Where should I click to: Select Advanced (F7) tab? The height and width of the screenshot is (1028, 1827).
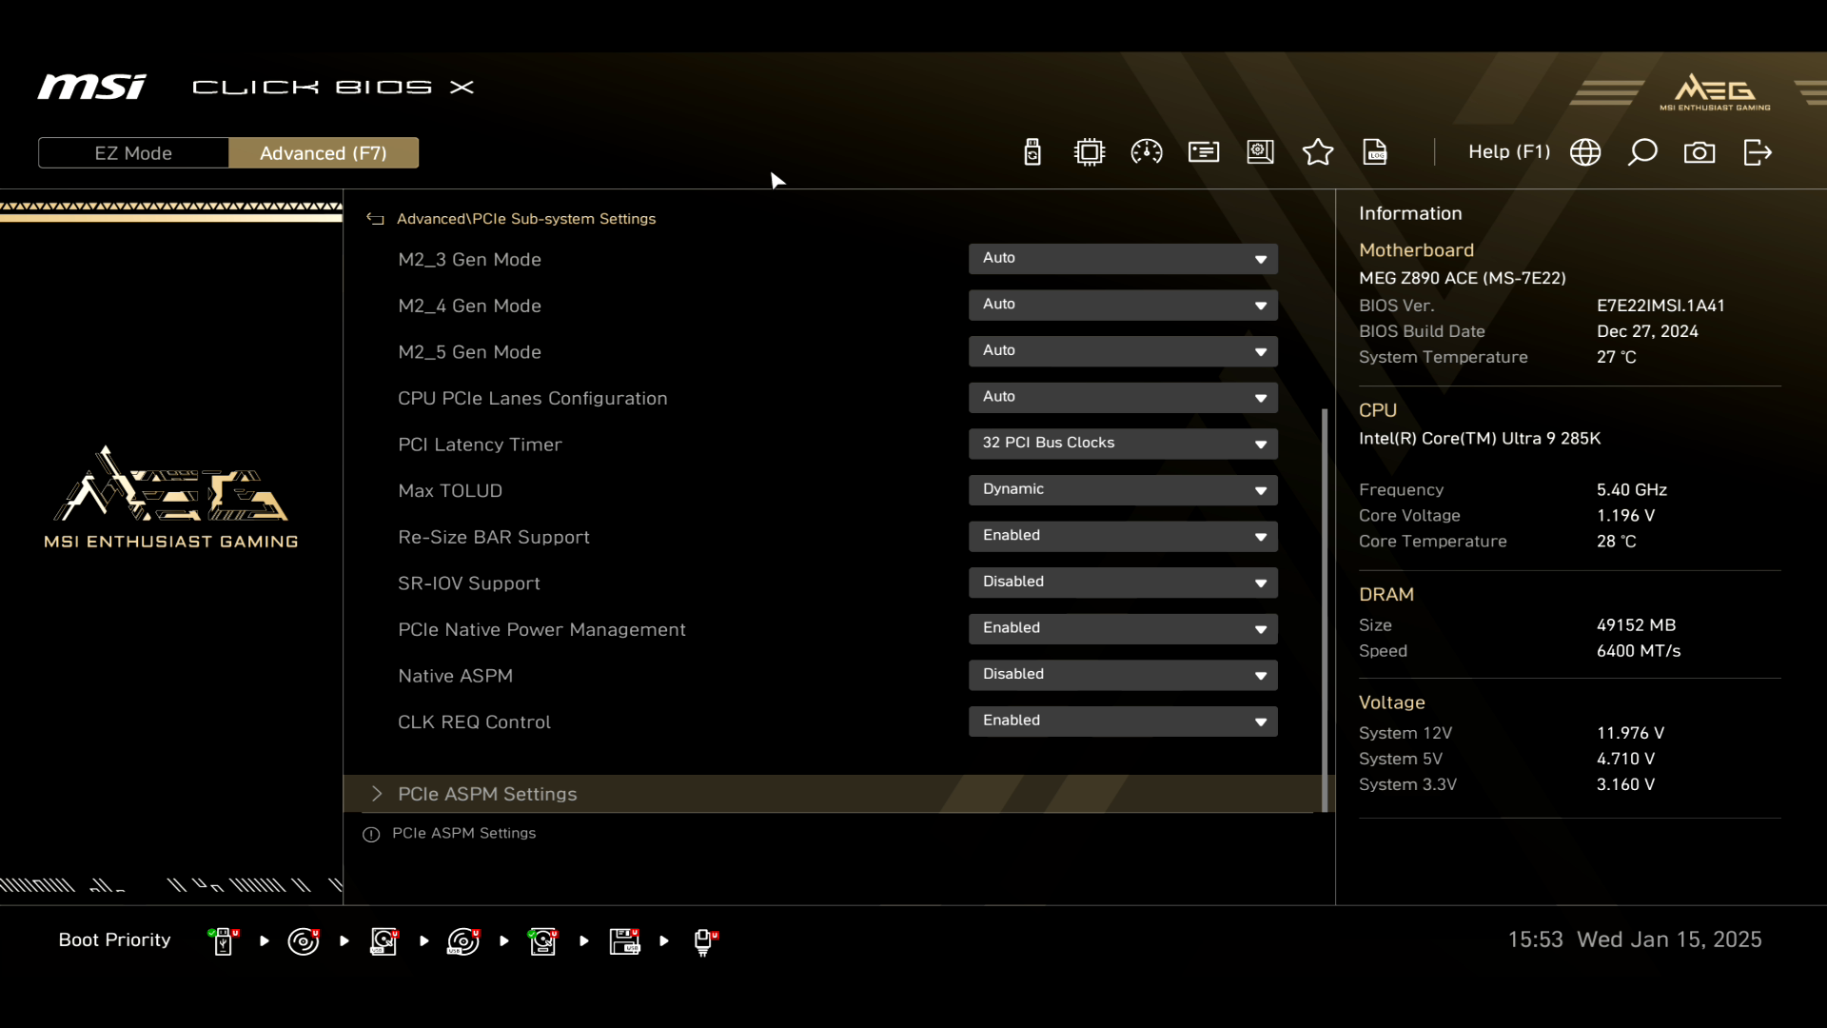pos(324,153)
